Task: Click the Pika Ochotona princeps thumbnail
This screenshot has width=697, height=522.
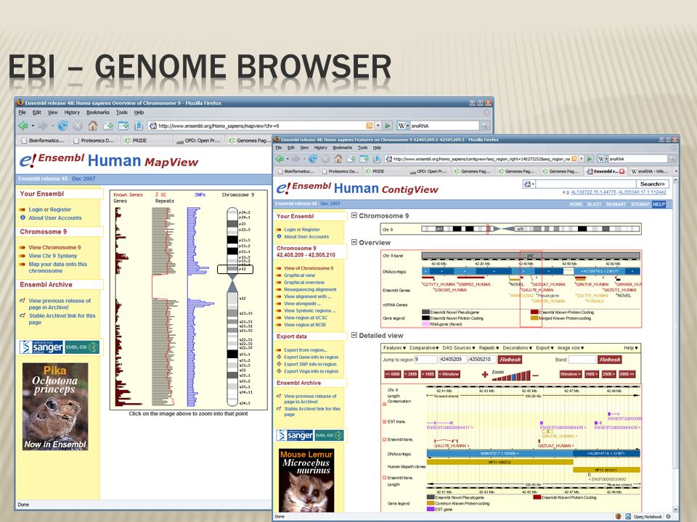Action: (55, 407)
